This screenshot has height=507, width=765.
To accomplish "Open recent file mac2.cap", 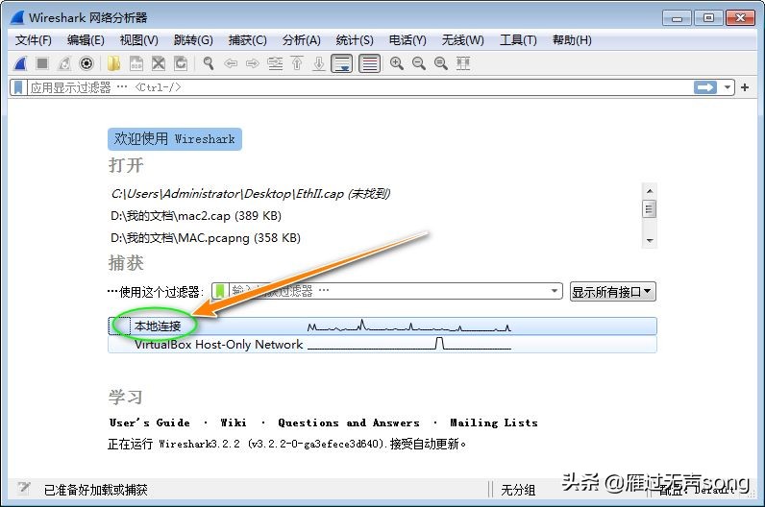I will 196,215.
